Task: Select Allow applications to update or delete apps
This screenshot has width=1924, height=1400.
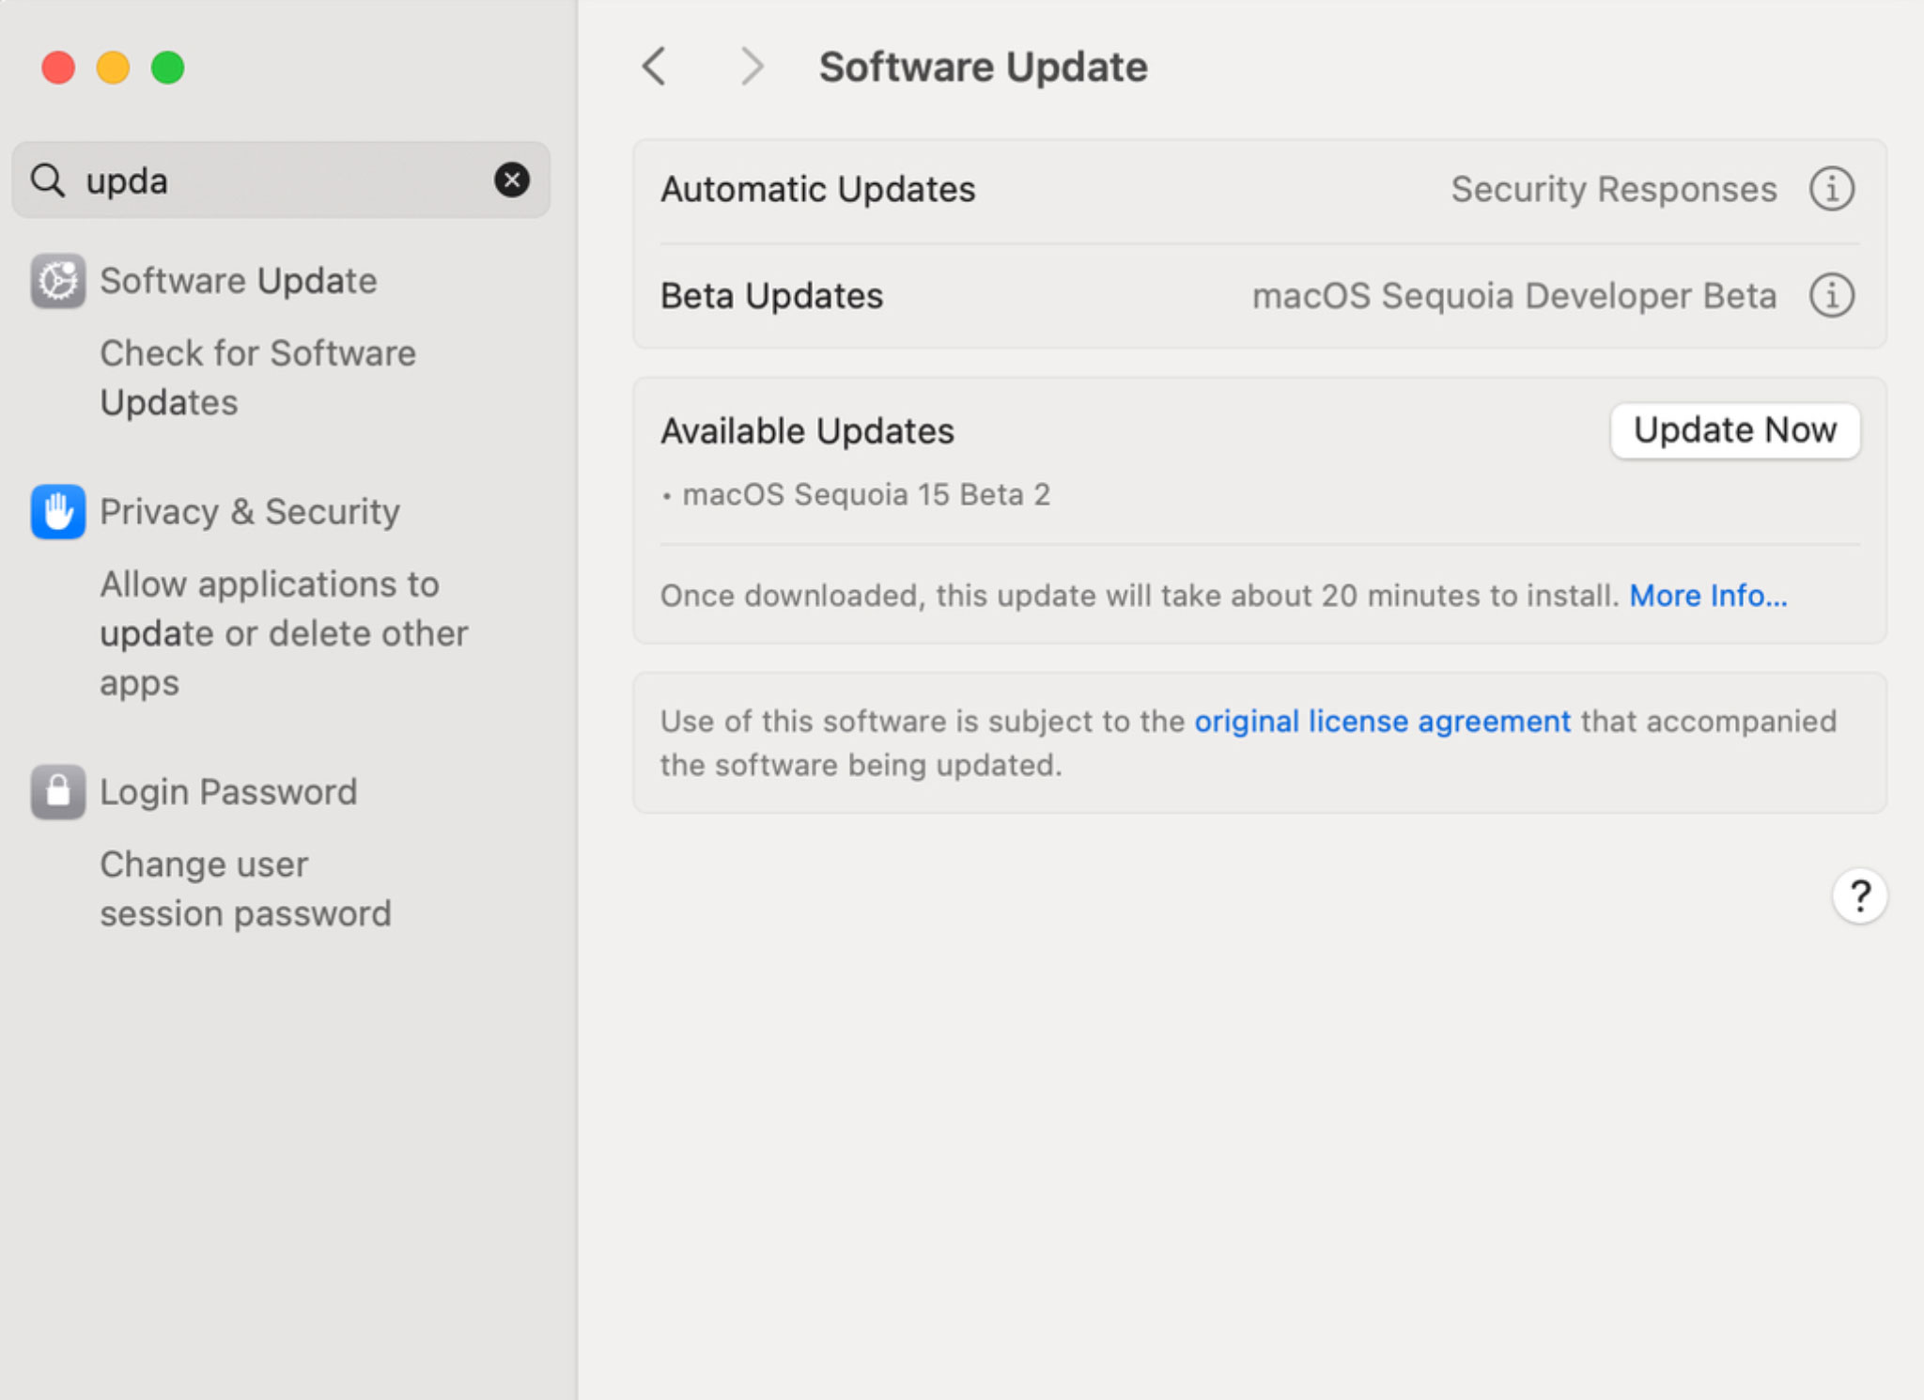Action: click(x=284, y=633)
